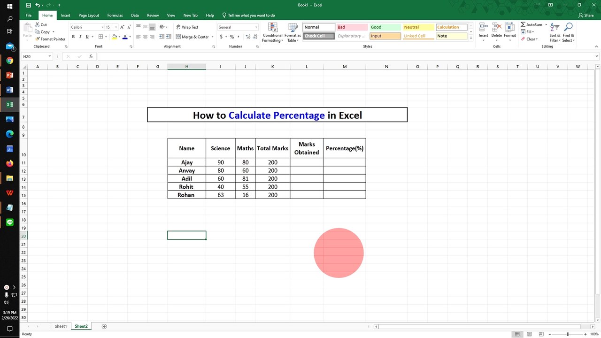Image resolution: width=601 pixels, height=338 pixels.
Task: Click the Decrease Decimal icon
Action: pyautogui.click(x=255, y=37)
